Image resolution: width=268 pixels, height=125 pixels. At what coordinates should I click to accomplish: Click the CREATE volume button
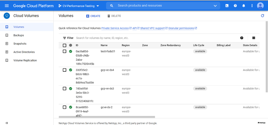click(x=93, y=16)
